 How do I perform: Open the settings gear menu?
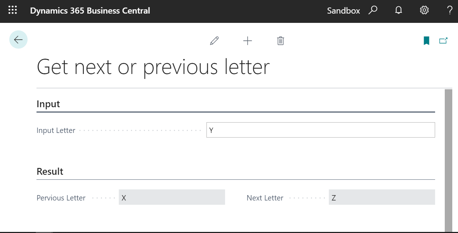pyautogui.click(x=424, y=10)
